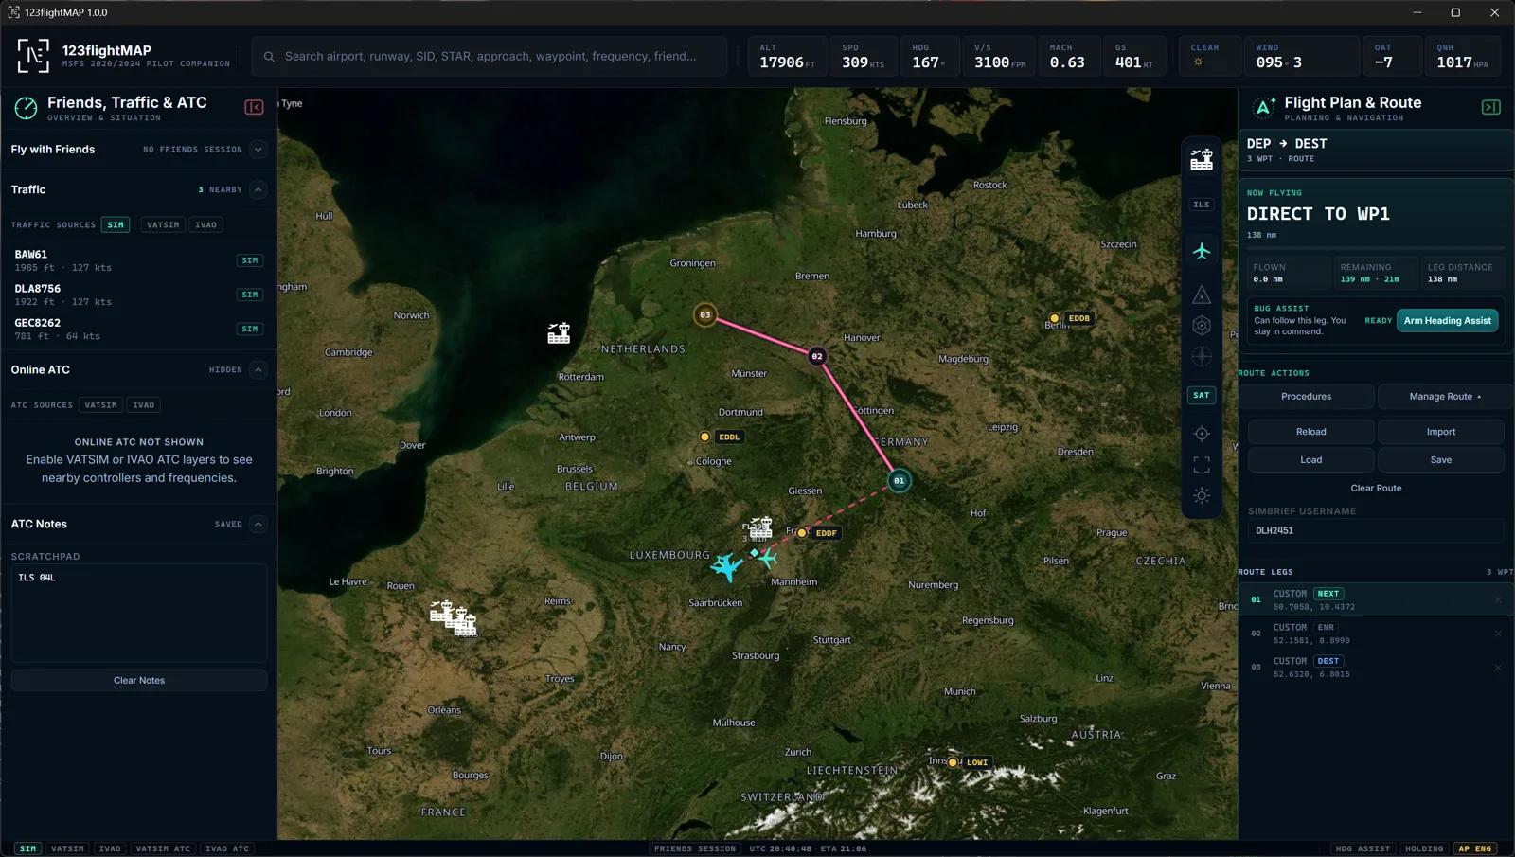Toggle dashed circle crosshair layer in toolbar
The width and height of the screenshot is (1515, 857).
point(1202,357)
